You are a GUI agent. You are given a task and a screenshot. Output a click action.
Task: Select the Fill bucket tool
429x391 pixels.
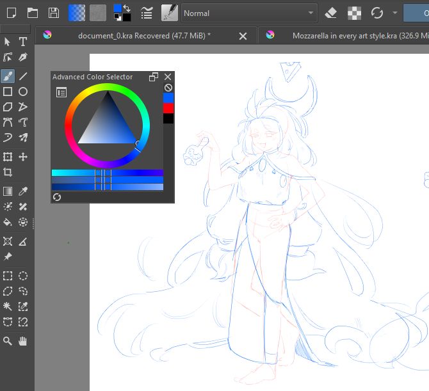point(8,222)
